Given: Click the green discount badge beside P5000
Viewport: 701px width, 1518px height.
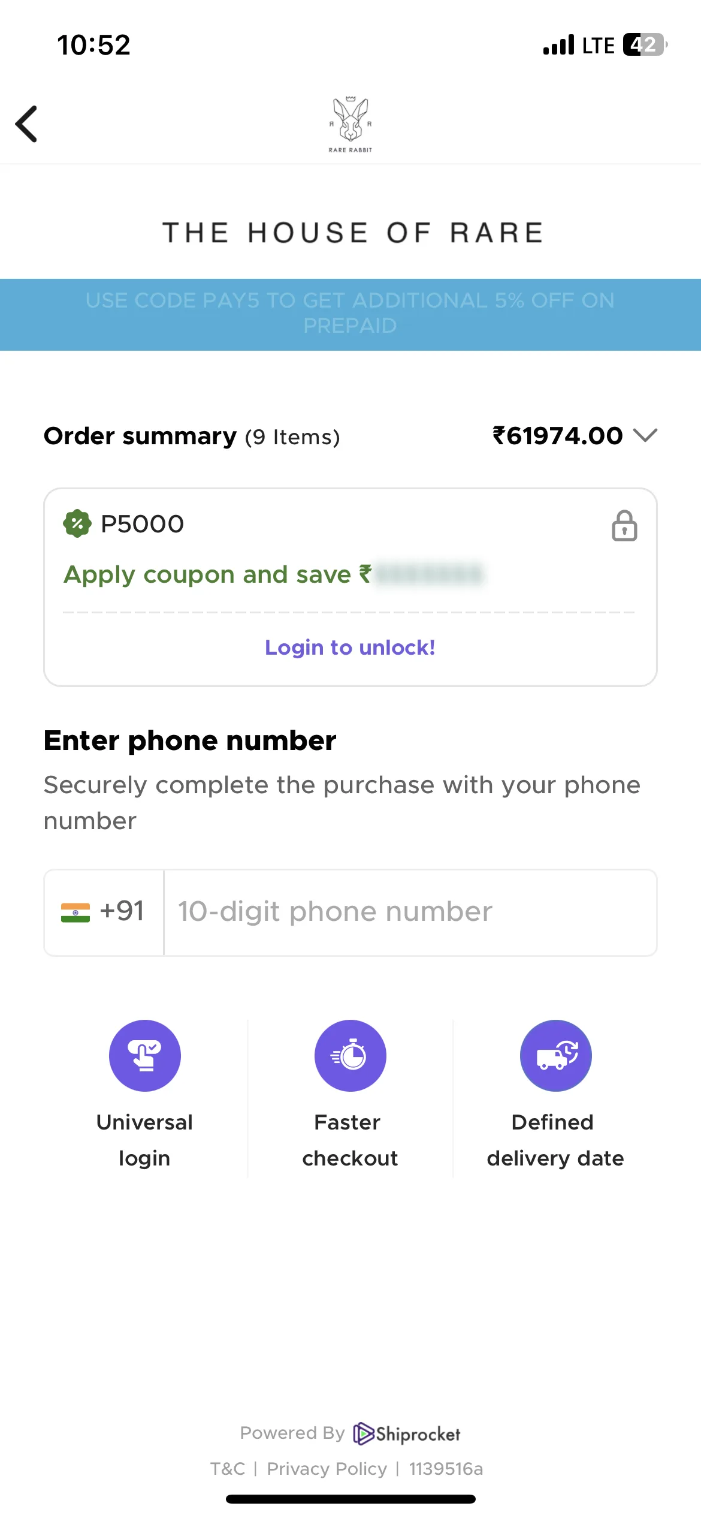Looking at the screenshot, I should tap(77, 524).
